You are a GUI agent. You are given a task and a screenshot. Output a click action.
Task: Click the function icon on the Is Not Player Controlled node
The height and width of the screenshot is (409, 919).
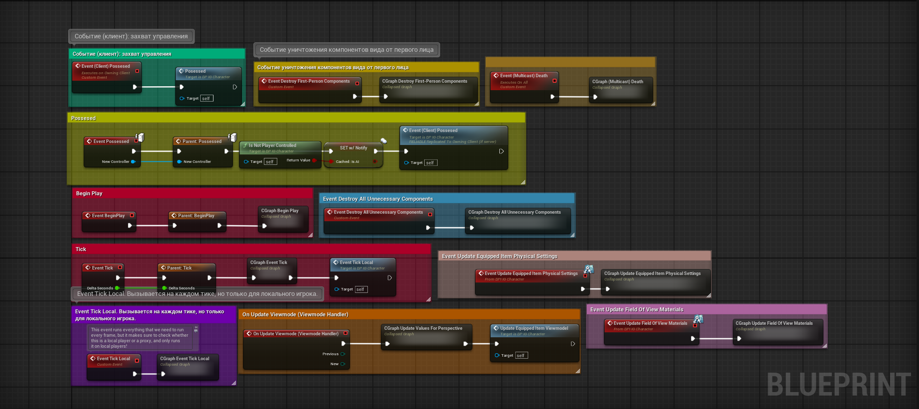coord(245,145)
